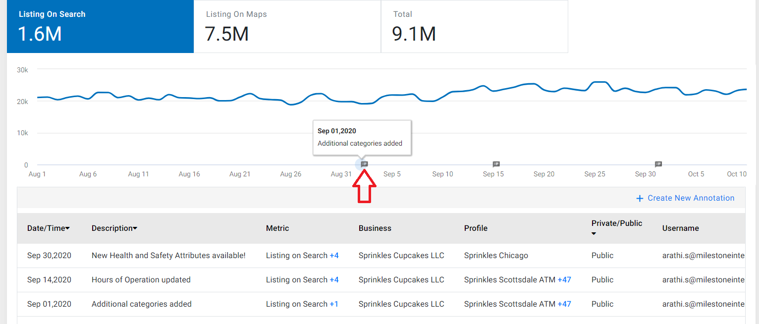Click Create New Annotation link
Viewport: 759px width, 324px height.
point(691,198)
